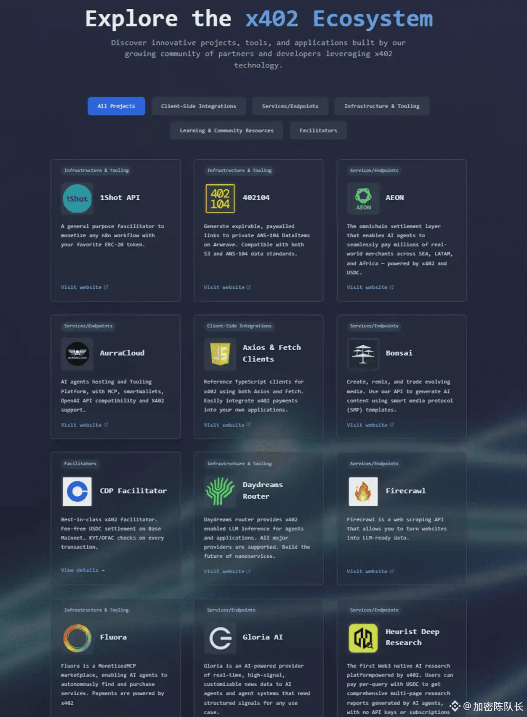This screenshot has height=717, width=527.
Task: Click the Bonsai tree logo icon
Action: click(363, 354)
